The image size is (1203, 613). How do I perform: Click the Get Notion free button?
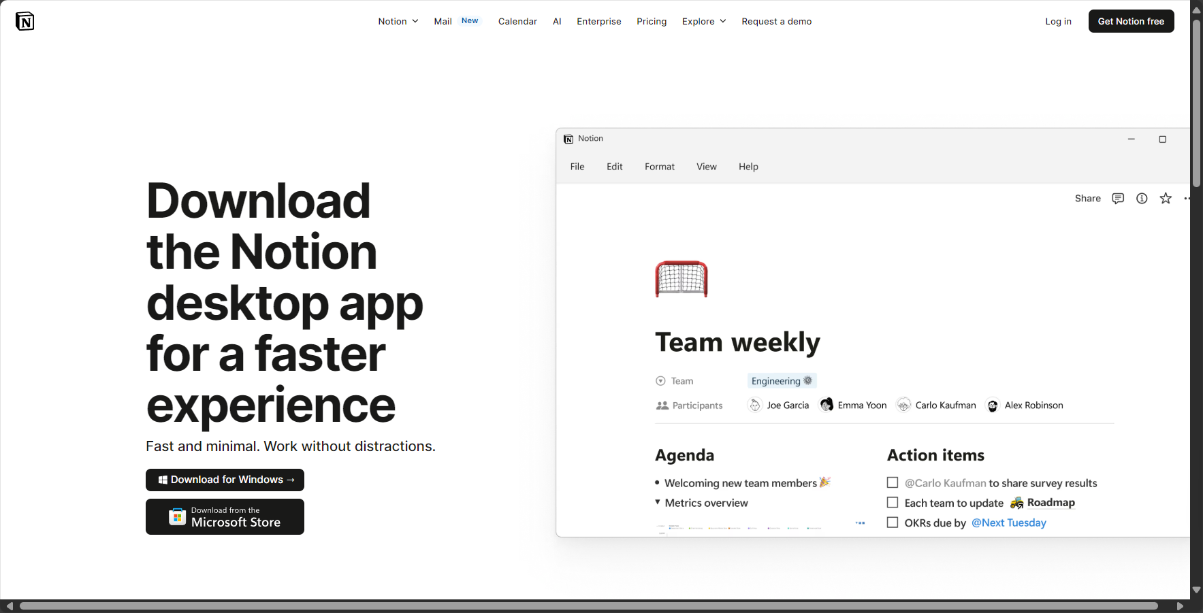point(1131,21)
